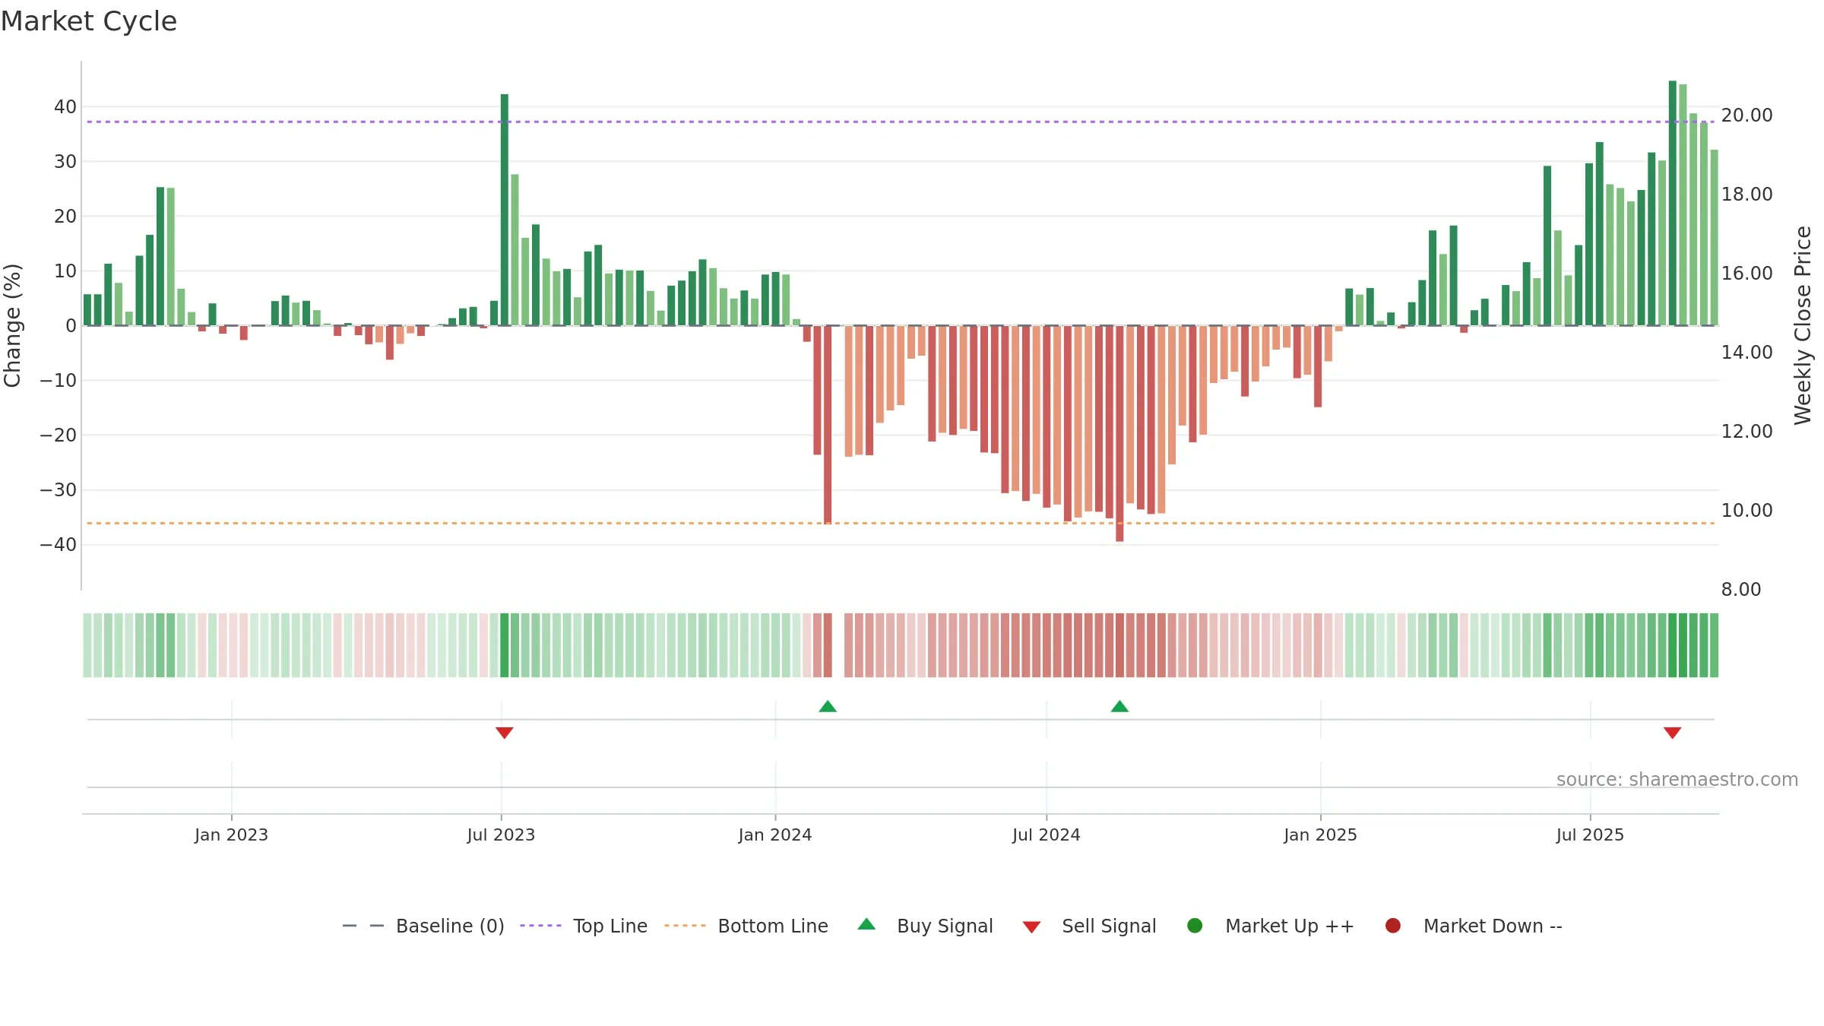Image resolution: width=1824 pixels, height=1026 pixels.
Task: Toggle the Bottom Line legend label
Action: 773,926
